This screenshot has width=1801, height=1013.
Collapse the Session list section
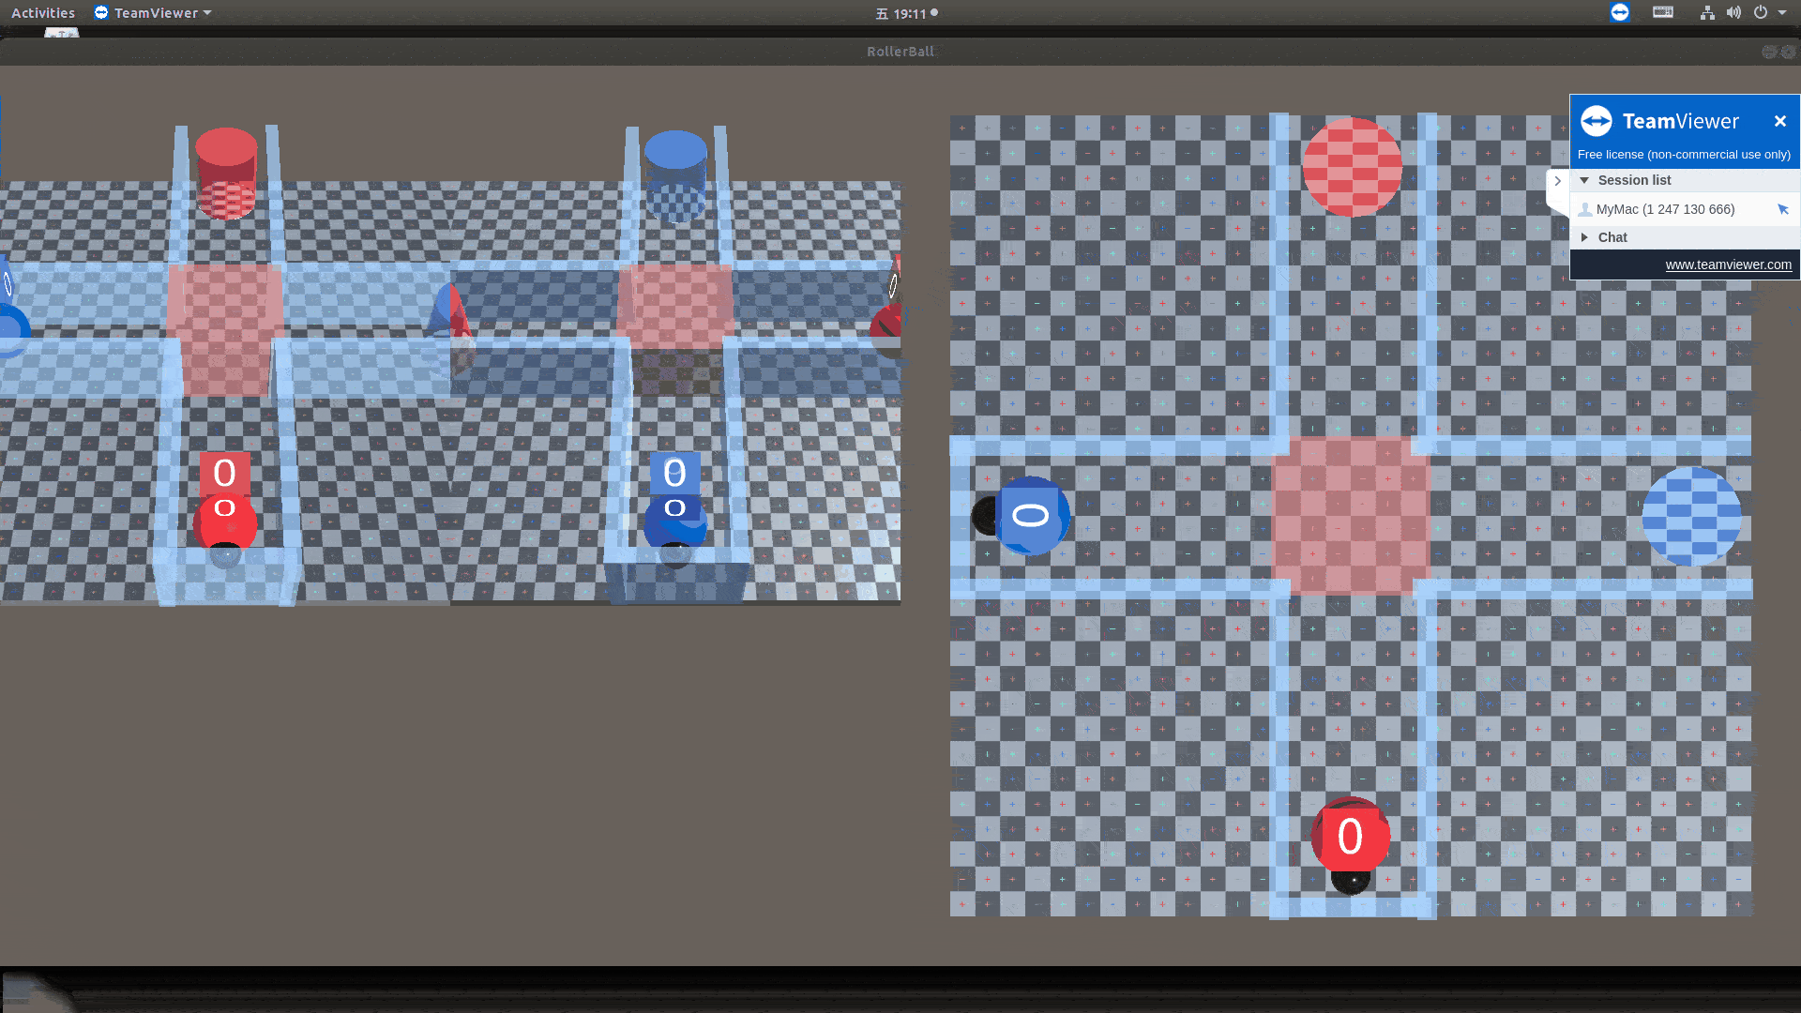point(1584,180)
